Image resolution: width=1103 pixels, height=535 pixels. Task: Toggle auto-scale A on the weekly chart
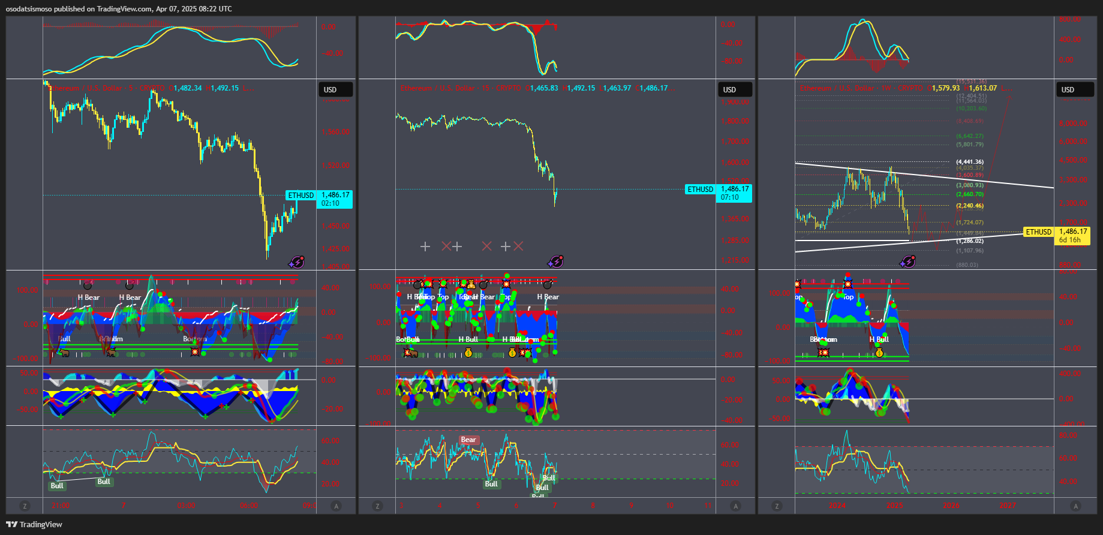click(x=1075, y=506)
